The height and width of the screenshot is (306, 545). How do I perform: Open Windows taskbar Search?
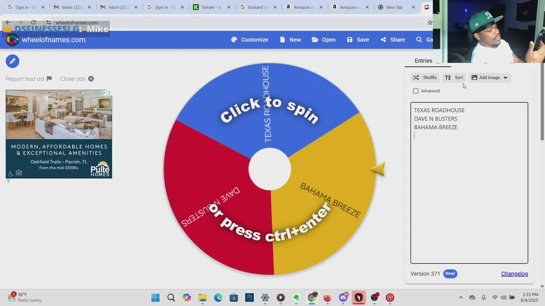[171, 297]
